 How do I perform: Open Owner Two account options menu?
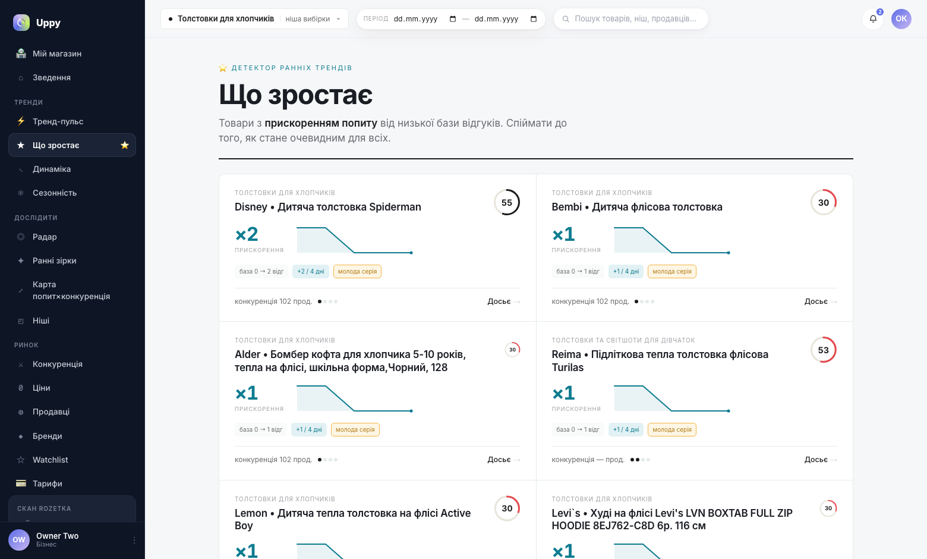pos(134,540)
